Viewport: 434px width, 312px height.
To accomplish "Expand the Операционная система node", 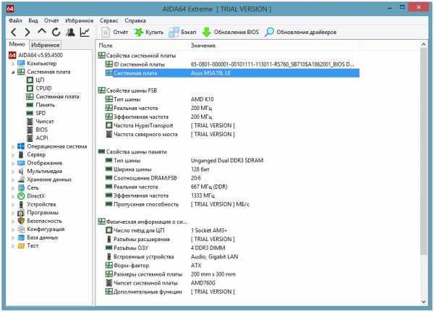I will click(x=13, y=146).
